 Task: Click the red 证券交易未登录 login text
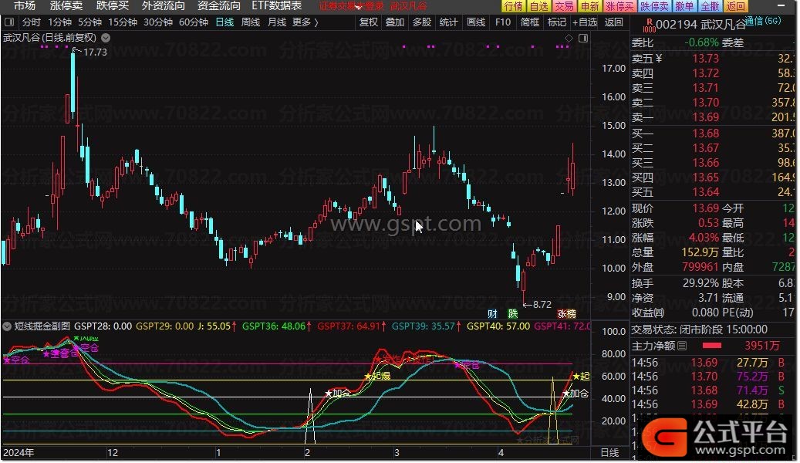click(351, 6)
